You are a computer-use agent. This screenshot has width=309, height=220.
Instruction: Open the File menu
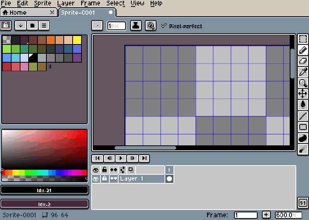[6, 3]
